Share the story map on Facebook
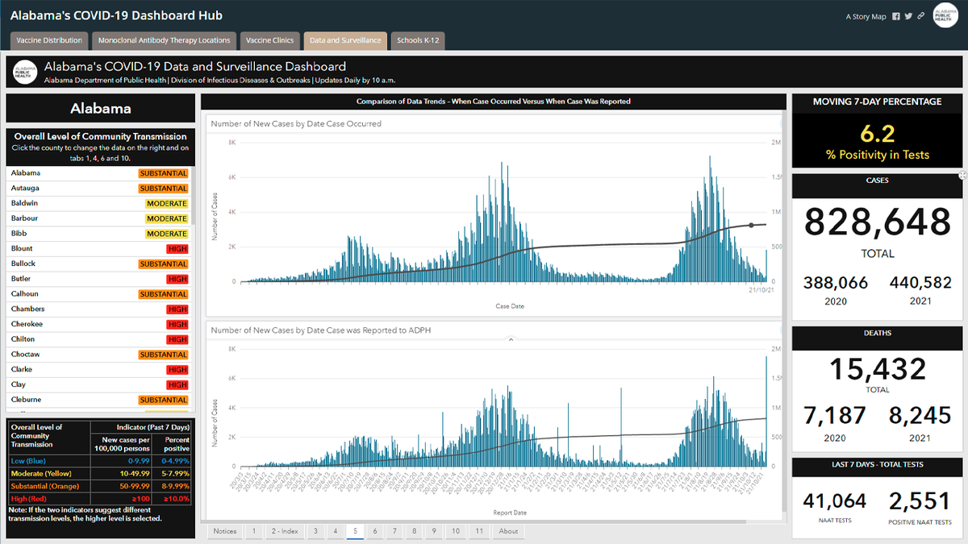Viewport: 968px width, 544px height. pos(895,16)
